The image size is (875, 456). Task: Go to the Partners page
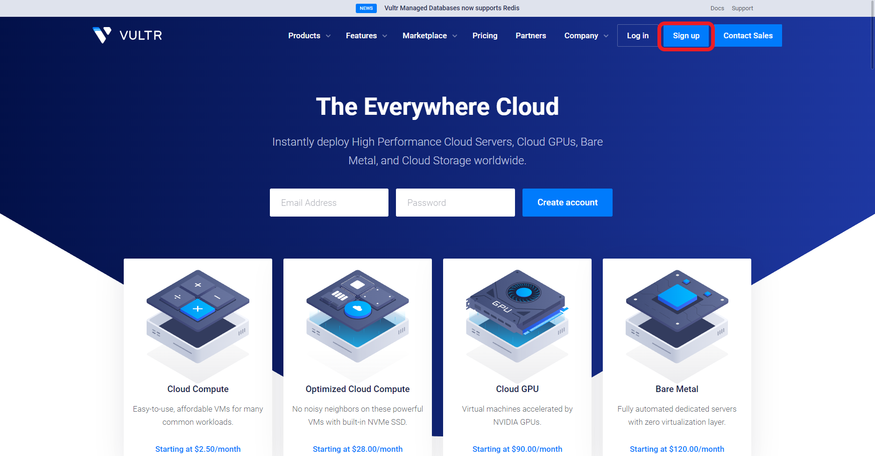[x=531, y=35]
